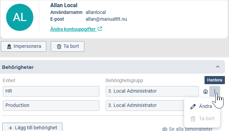
Task: Click the eye icon for Se alla behörigheter
Action: pos(164,129)
